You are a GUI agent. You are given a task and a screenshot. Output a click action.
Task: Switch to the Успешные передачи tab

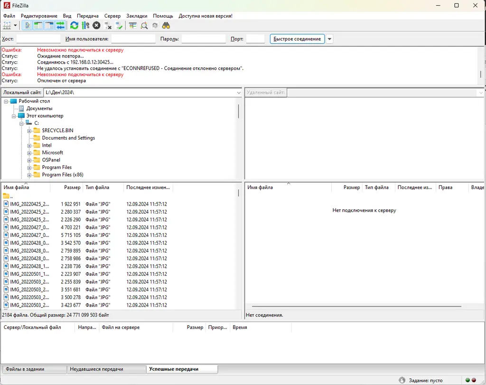click(182, 369)
